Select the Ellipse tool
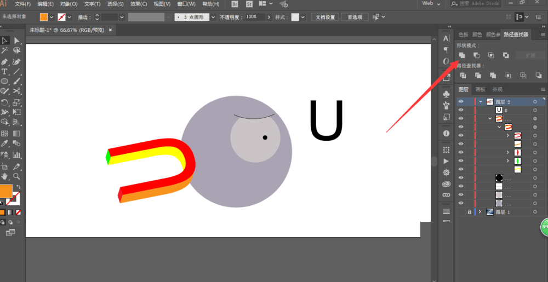 (4, 82)
